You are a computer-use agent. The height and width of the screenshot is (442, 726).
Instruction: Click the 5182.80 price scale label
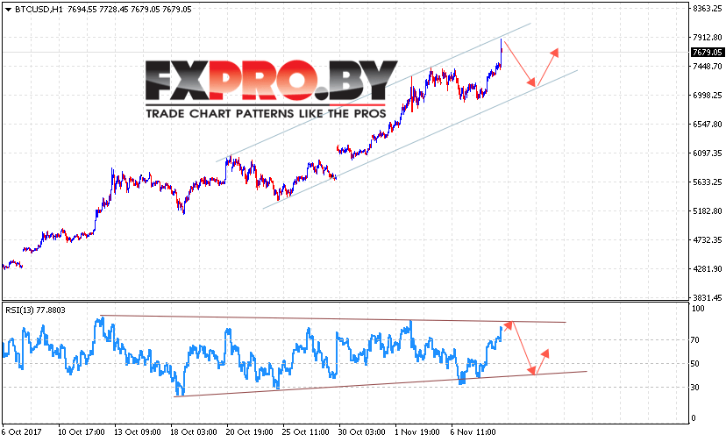(707, 210)
